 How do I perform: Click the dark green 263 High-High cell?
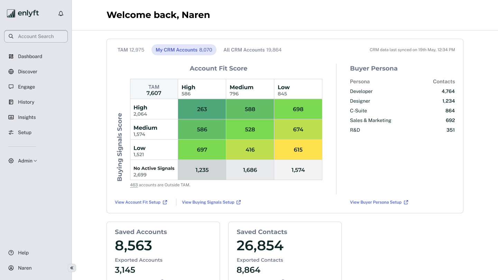pyautogui.click(x=202, y=109)
